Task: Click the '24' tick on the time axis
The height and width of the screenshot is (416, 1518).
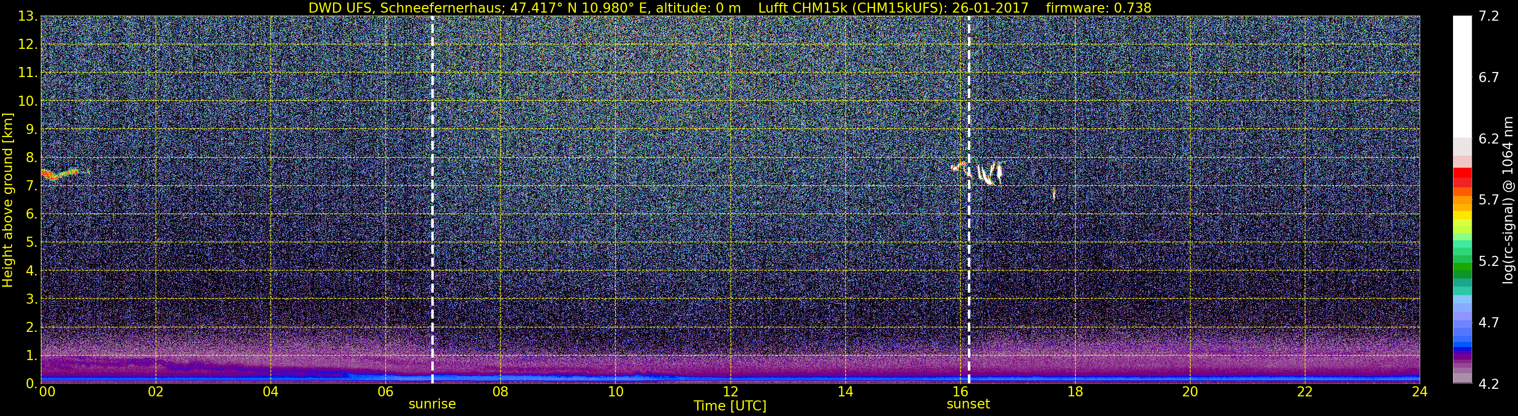Action: [x=1420, y=392]
